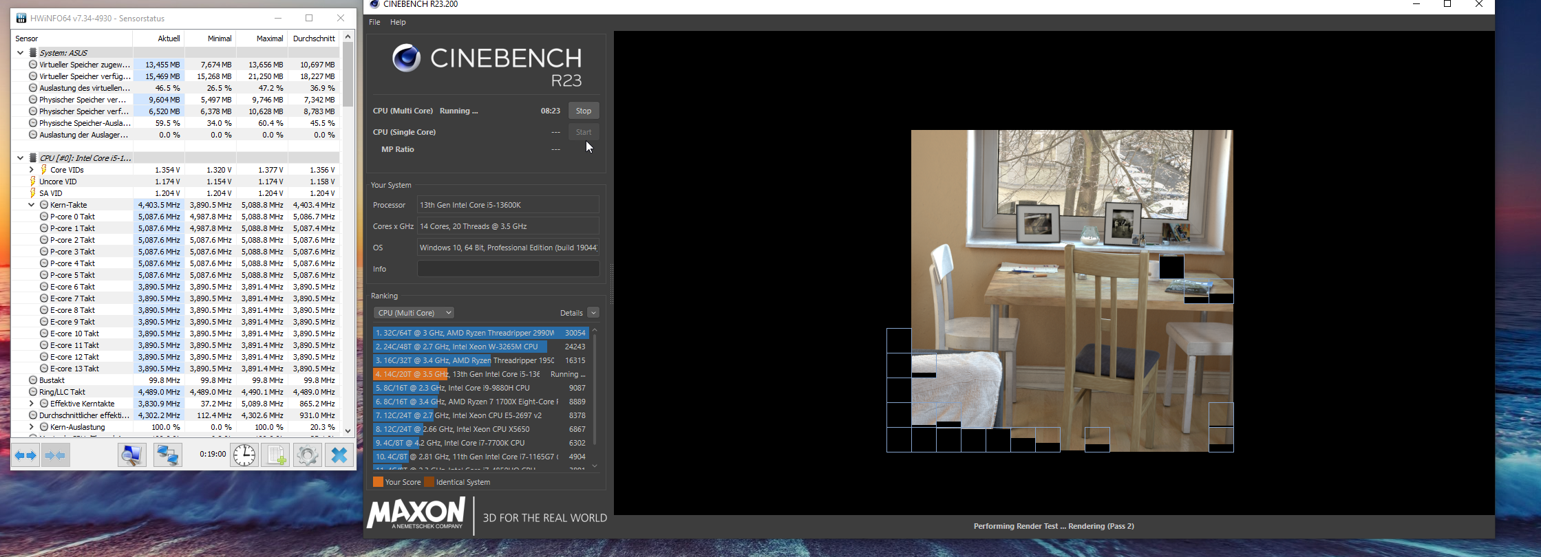Collapse the CPU [#0] Intel Core group
This screenshot has height=557, width=1541.
click(20, 158)
